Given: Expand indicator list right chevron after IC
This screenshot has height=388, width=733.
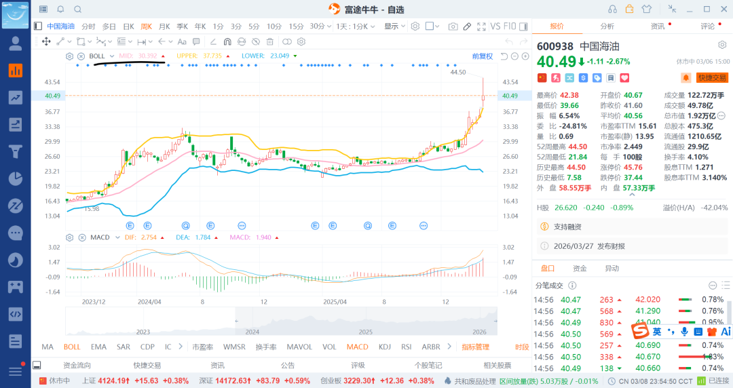Looking at the screenshot, I should point(181,347).
